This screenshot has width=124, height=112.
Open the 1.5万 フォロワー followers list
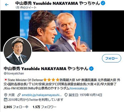(44, 107)
